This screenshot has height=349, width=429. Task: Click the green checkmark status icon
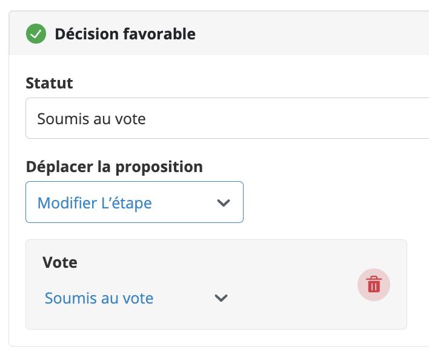pyautogui.click(x=36, y=34)
